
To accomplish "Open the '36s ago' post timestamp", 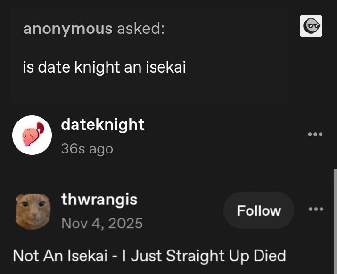I will click(87, 149).
